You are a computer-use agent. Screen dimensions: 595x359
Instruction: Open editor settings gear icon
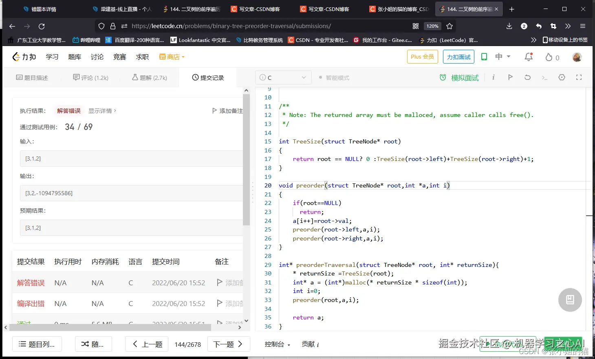pos(562,77)
